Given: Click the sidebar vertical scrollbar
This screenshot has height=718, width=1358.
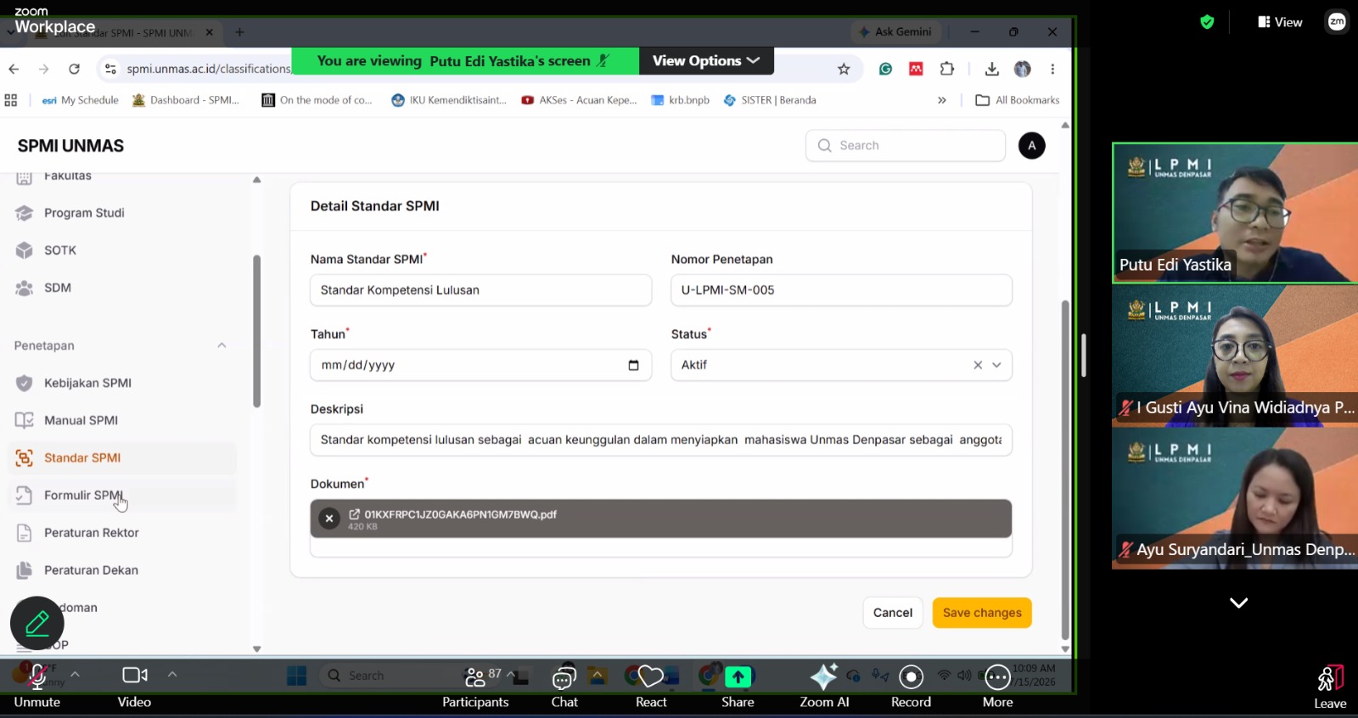Looking at the screenshot, I should [x=256, y=331].
